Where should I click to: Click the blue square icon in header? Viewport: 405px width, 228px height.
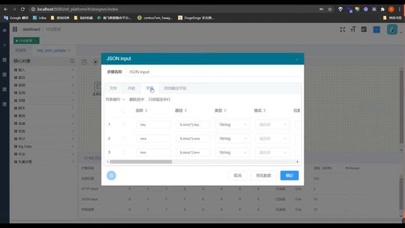(x=377, y=30)
